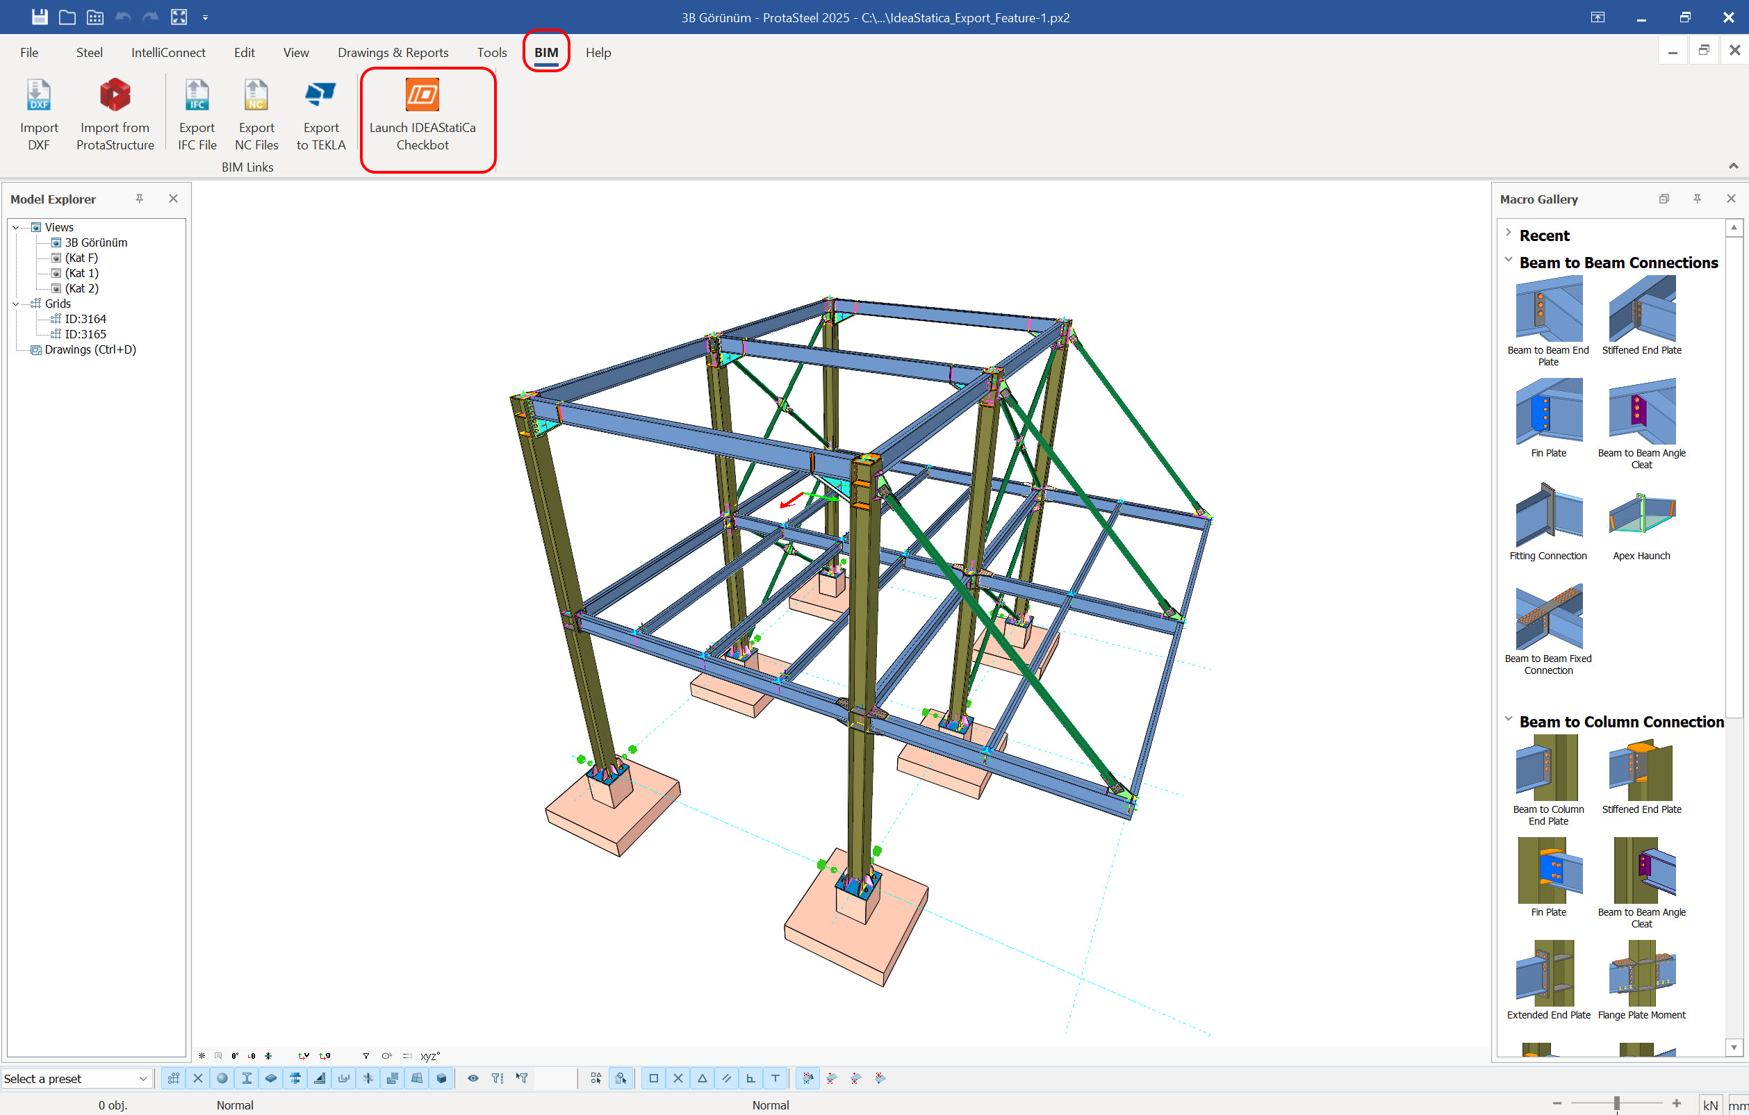The width and height of the screenshot is (1749, 1115).
Task: Toggle the triangle snap option
Action: [702, 1078]
